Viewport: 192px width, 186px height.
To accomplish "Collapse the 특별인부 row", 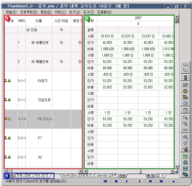I will 33,62.
